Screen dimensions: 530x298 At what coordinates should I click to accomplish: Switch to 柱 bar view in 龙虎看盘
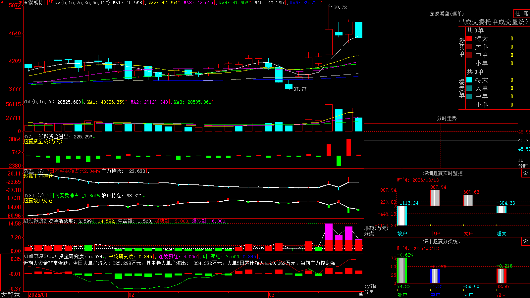pyautogui.click(x=517, y=13)
